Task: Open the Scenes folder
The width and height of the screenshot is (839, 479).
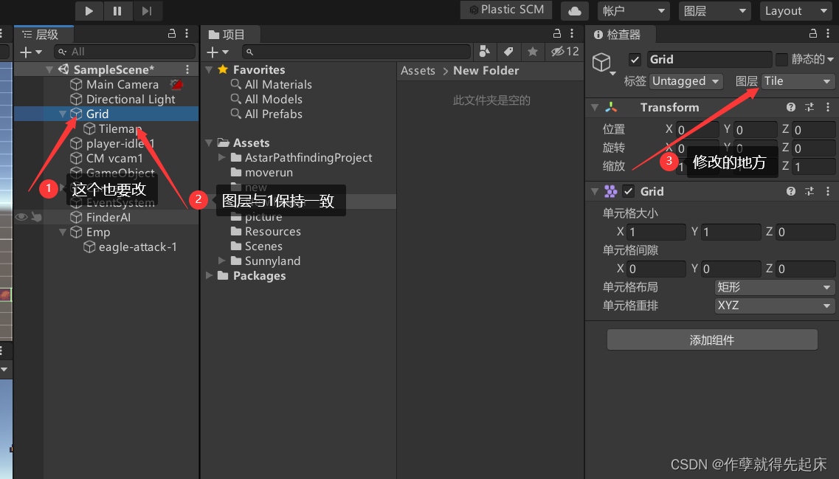Action: [263, 247]
